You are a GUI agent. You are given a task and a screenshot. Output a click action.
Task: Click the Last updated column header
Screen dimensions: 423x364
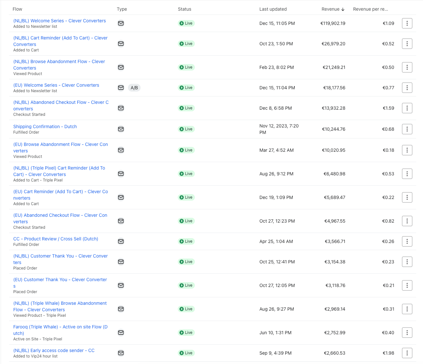click(x=273, y=9)
